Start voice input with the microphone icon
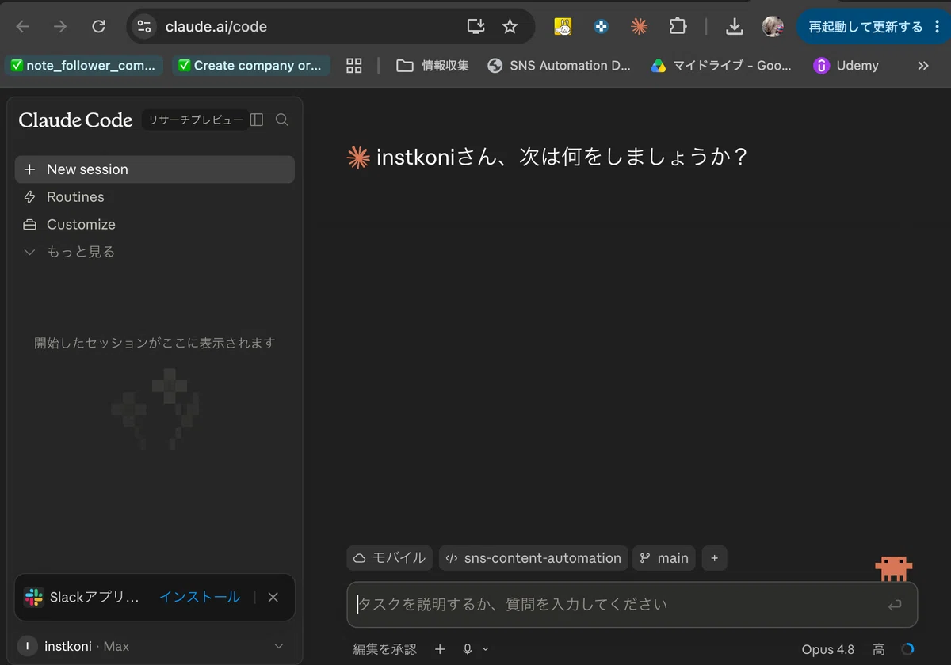The width and height of the screenshot is (951, 665). point(468,649)
